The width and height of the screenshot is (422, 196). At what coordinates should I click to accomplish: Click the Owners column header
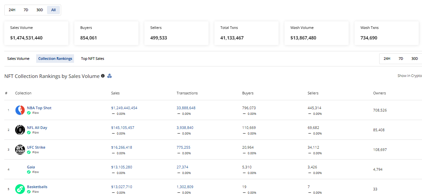pyautogui.click(x=380, y=93)
